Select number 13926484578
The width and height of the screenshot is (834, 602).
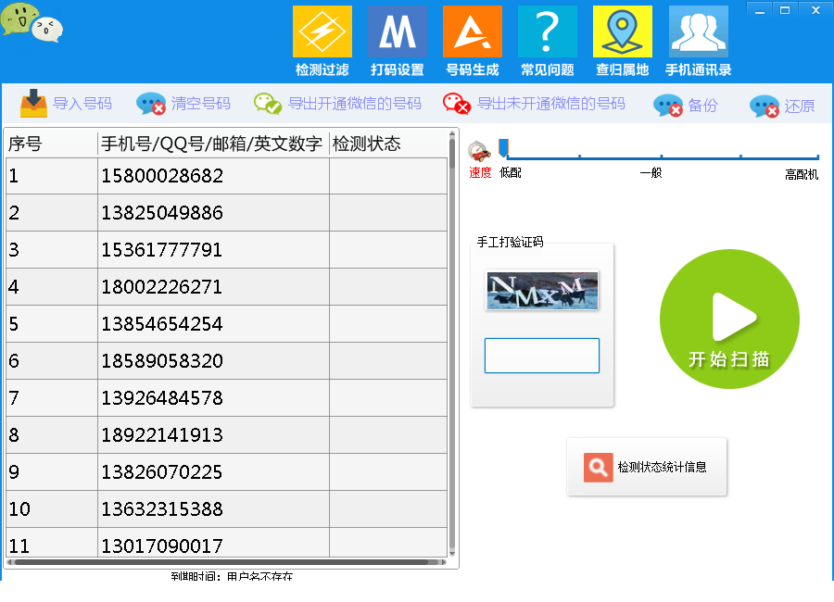tap(162, 398)
